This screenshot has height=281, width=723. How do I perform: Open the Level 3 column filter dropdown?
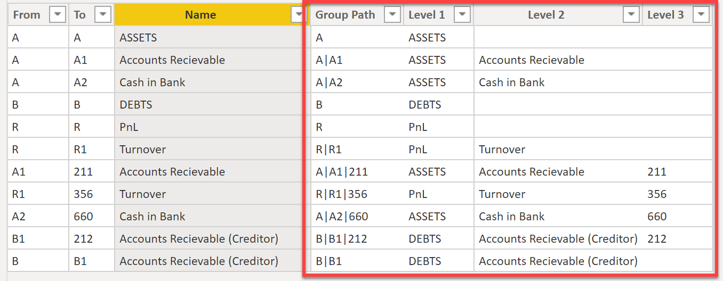pos(701,15)
